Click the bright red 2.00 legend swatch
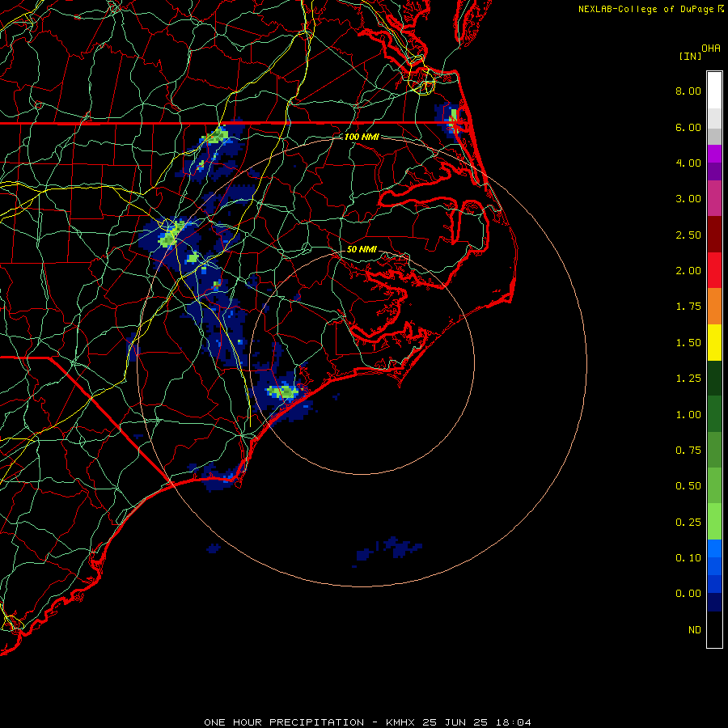 [714, 270]
